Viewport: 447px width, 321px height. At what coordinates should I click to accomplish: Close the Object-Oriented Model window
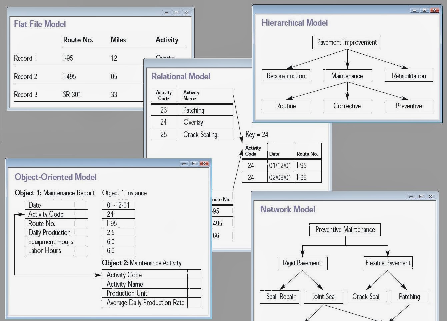coord(204,163)
